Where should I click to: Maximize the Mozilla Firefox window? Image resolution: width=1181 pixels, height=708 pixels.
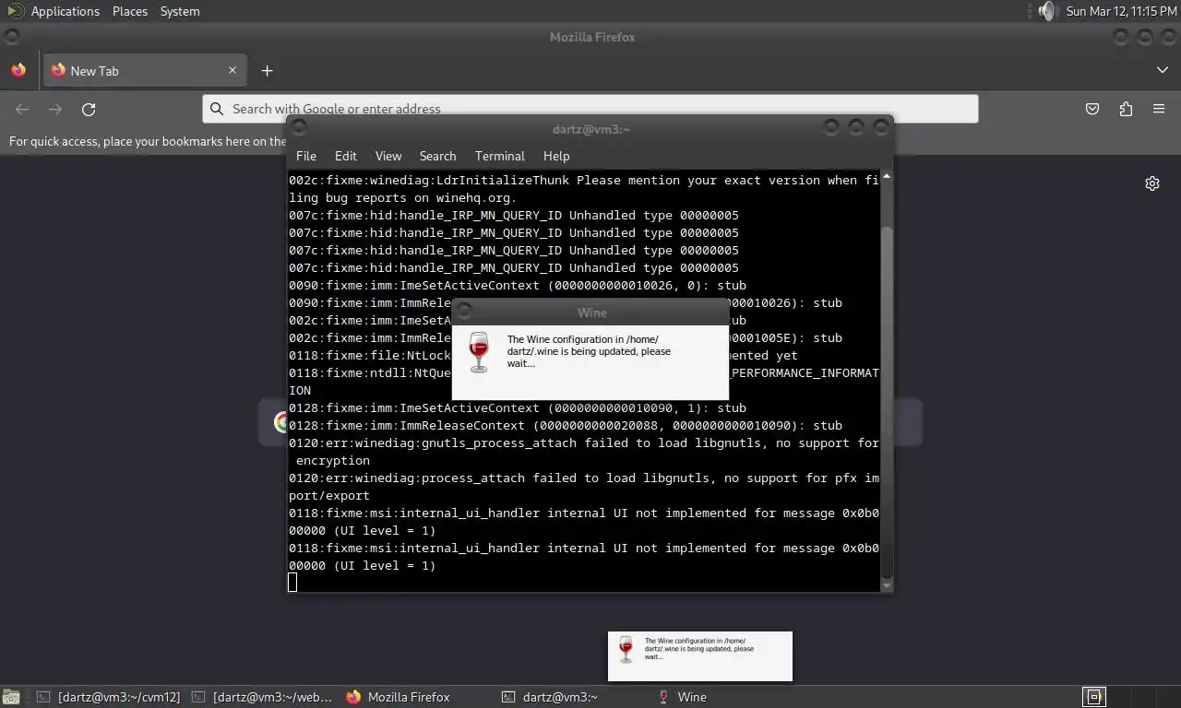coord(1145,37)
